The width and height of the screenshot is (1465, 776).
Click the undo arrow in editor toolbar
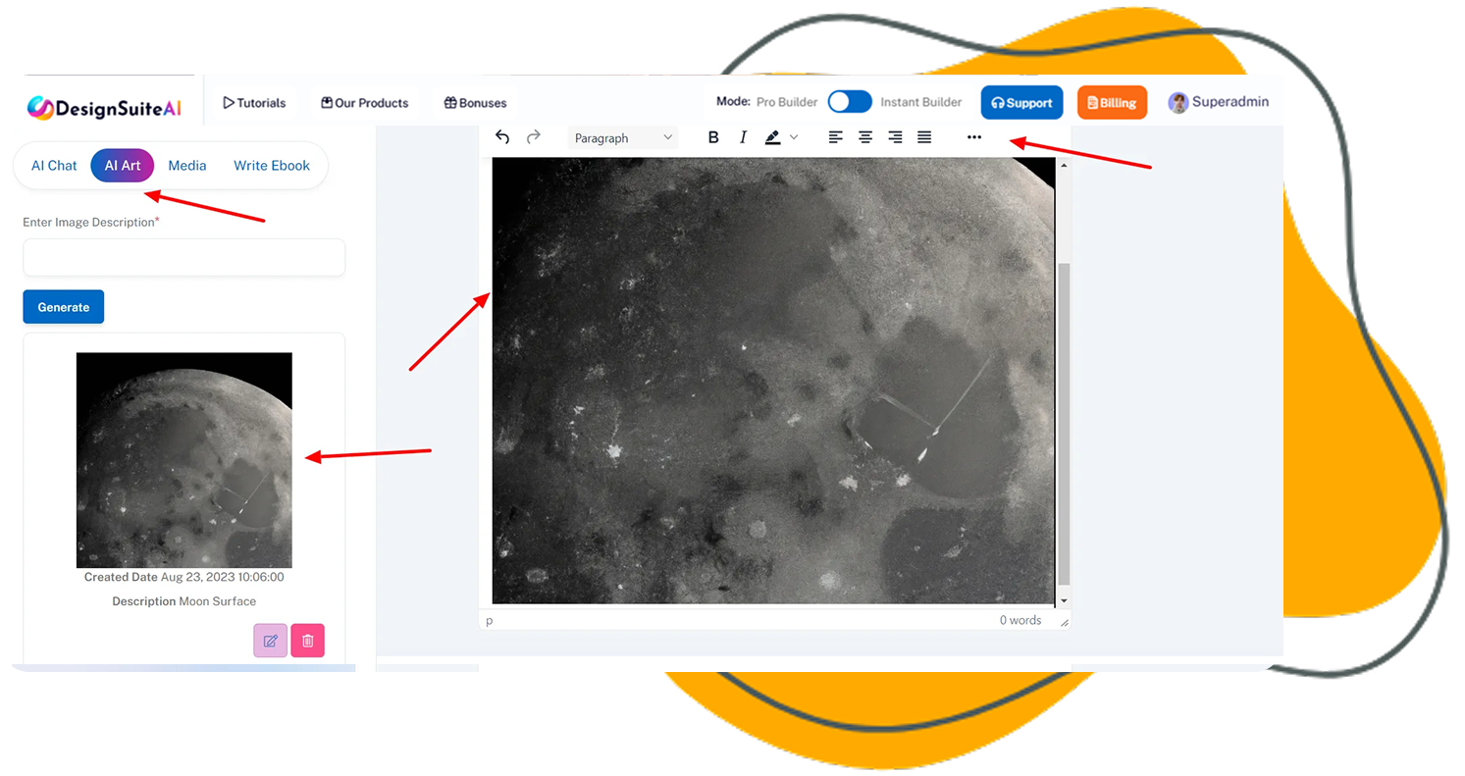pos(502,137)
